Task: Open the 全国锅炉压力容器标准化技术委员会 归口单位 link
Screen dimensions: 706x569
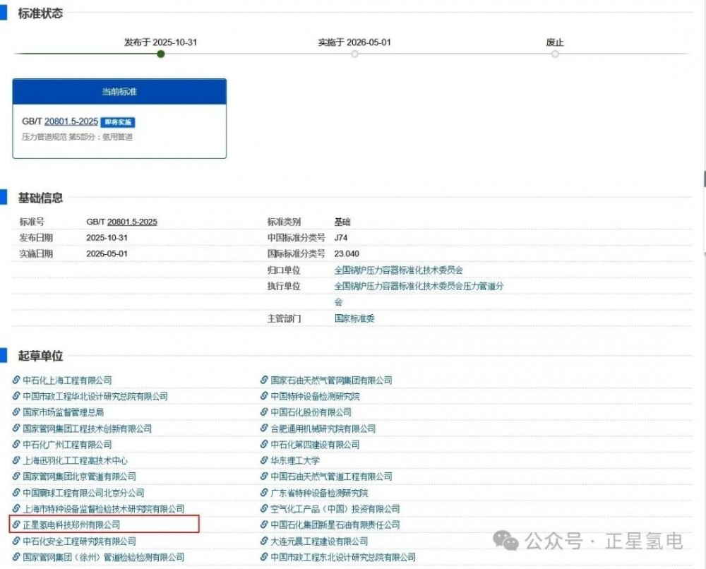Action: click(x=398, y=270)
